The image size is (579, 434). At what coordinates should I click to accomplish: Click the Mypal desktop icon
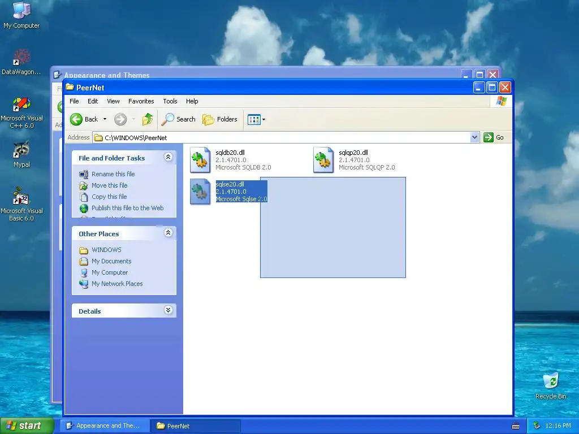[x=21, y=154]
